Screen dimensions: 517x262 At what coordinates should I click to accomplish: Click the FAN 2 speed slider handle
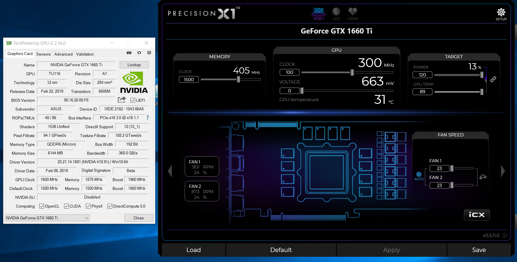coord(452,185)
